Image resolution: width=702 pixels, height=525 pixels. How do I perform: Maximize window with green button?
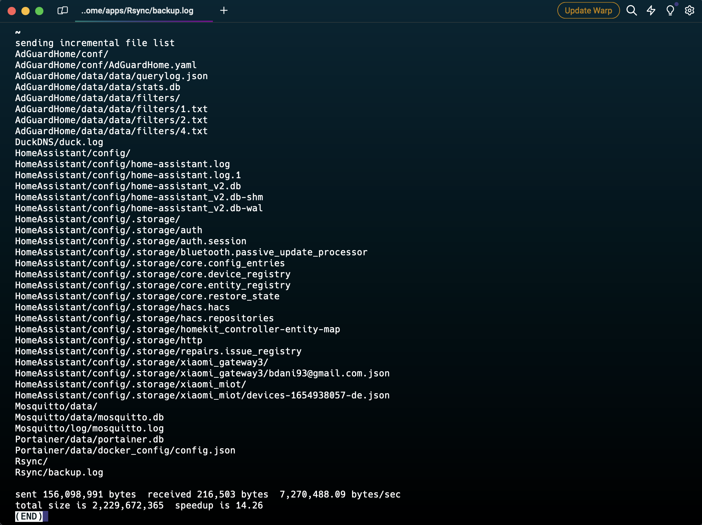click(39, 11)
